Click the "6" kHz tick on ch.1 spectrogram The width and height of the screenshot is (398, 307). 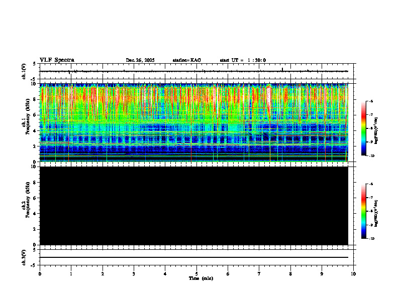tap(35, 115)
